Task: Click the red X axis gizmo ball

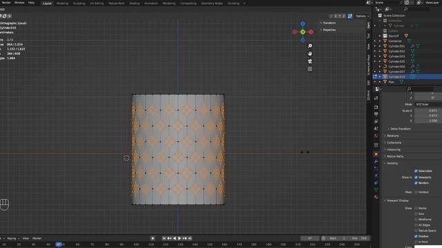Action: coord(311,32)
